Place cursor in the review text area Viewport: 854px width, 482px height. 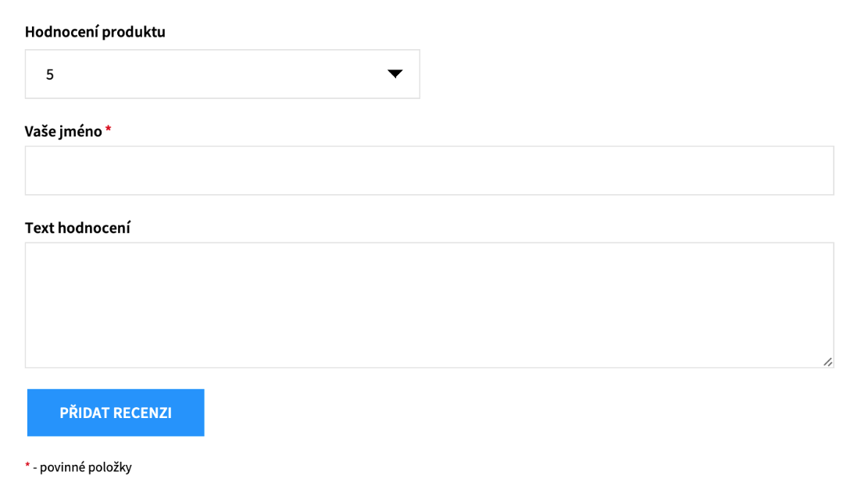point(429,306)
